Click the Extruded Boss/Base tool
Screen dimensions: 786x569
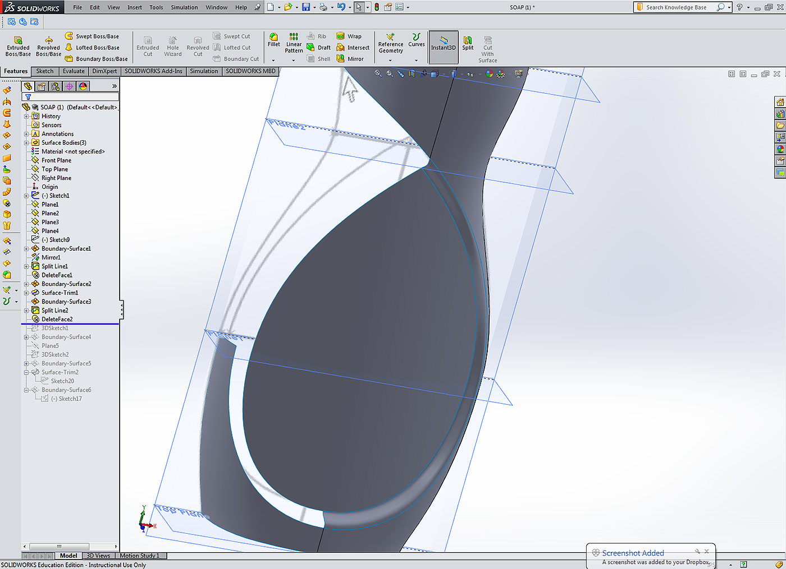[18, 46]
